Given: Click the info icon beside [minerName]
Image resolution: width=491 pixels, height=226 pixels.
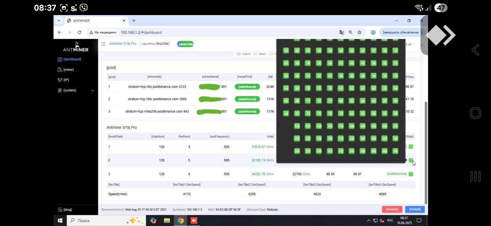Looking at the screenshot, I should [222, 77].
